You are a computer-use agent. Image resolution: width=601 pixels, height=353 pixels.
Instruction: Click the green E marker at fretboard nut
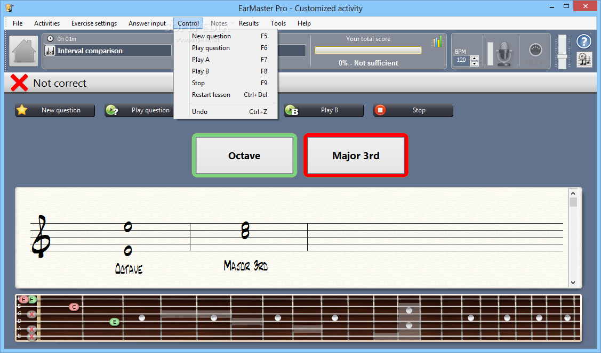pos(32,299)
